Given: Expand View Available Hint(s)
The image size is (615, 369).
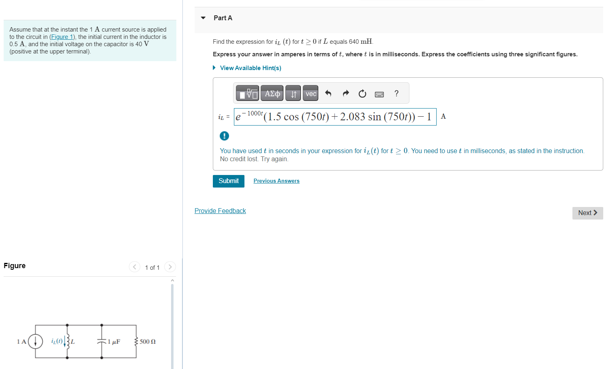Looking at the screenshot, I should [250, 68].
